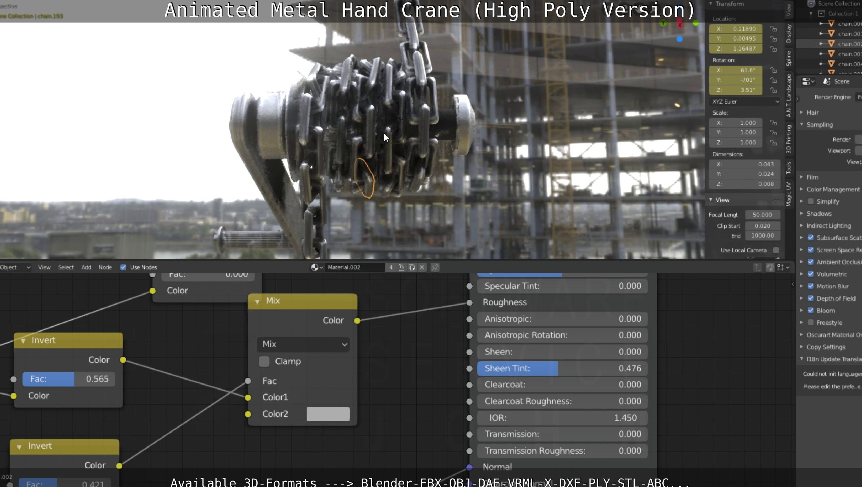Click the Material.002 name field

click(355, 267)
